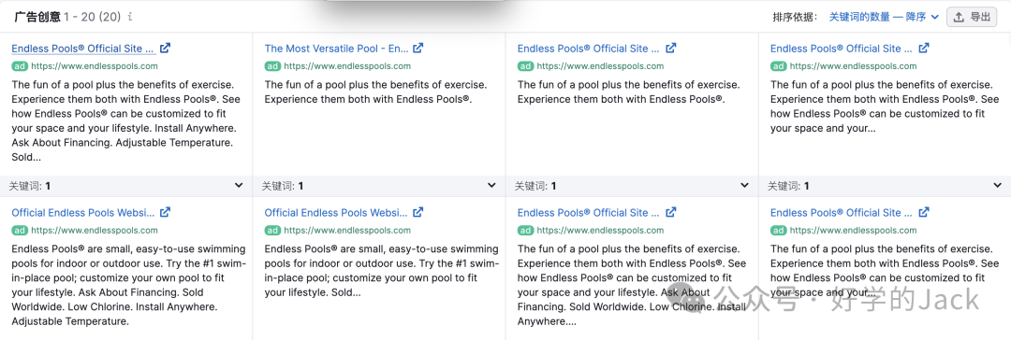1011x340 pixels.
Task: Click endlesspools.com URL under 'The Most Versatile Pool'
Action: point(347,65)
